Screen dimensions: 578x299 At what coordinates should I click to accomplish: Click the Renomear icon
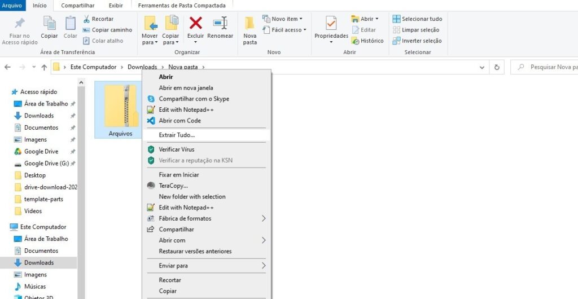(220, 23)
